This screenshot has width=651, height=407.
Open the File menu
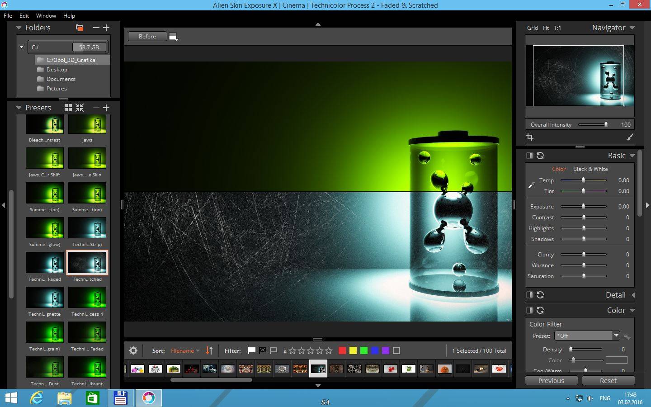[x=8, y=15]
